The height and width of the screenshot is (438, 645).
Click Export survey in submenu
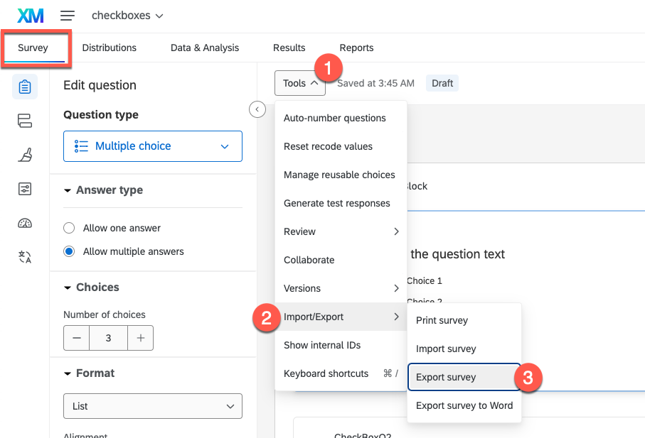point(464,377)
